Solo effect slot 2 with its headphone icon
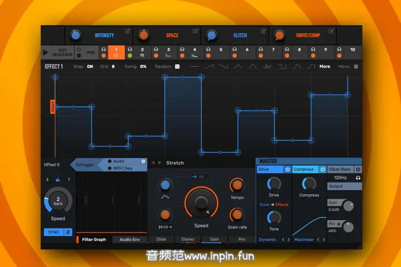401x267 pixels. 130,49
